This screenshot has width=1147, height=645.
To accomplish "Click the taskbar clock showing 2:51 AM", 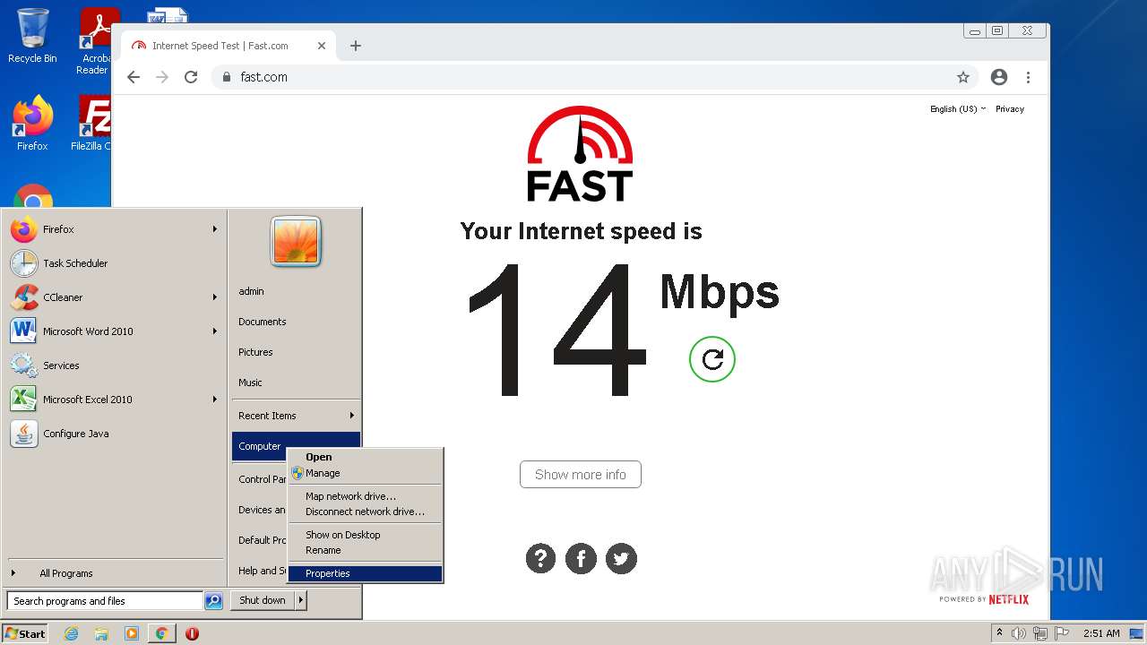I will (x=1101, y=633).
